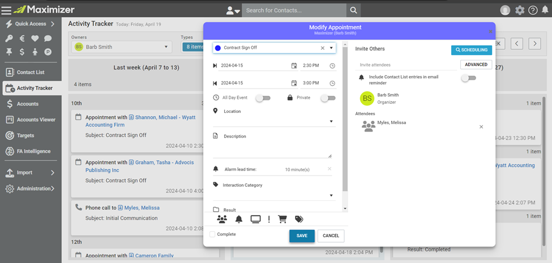
Task: Open the notifications bell in header
Action: pyautogui.click(x=545, y=10)
